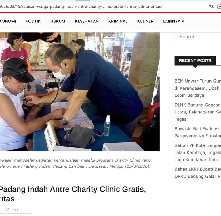Navigate to the KULINER section
221x216 pixels.
(145, 21)
